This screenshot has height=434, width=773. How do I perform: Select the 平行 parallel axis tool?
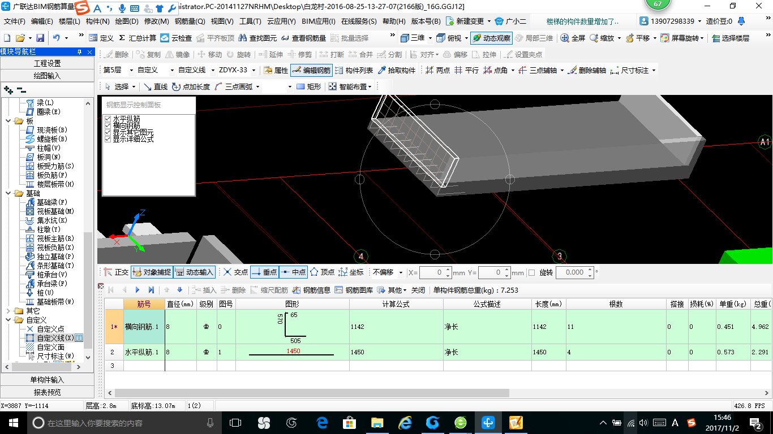coord(466,70)
